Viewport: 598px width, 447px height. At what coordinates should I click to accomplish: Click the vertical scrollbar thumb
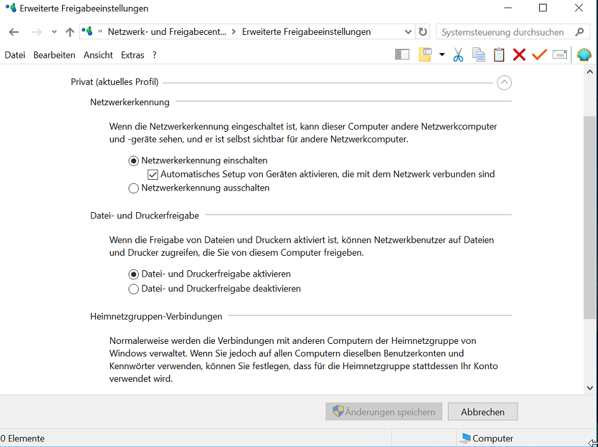590,218
